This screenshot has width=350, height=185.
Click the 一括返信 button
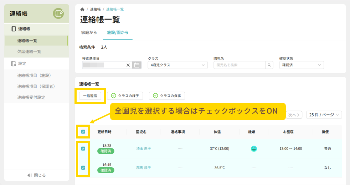[90, 96]
